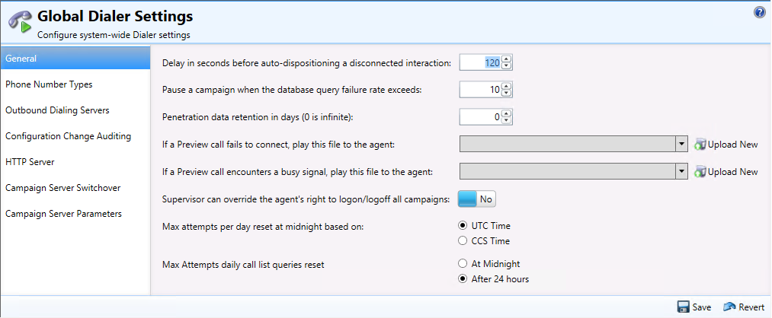Click the auto-dispositioning delay input field
The height and width of the screenshot is (318, 772).
tap(480, 63)
